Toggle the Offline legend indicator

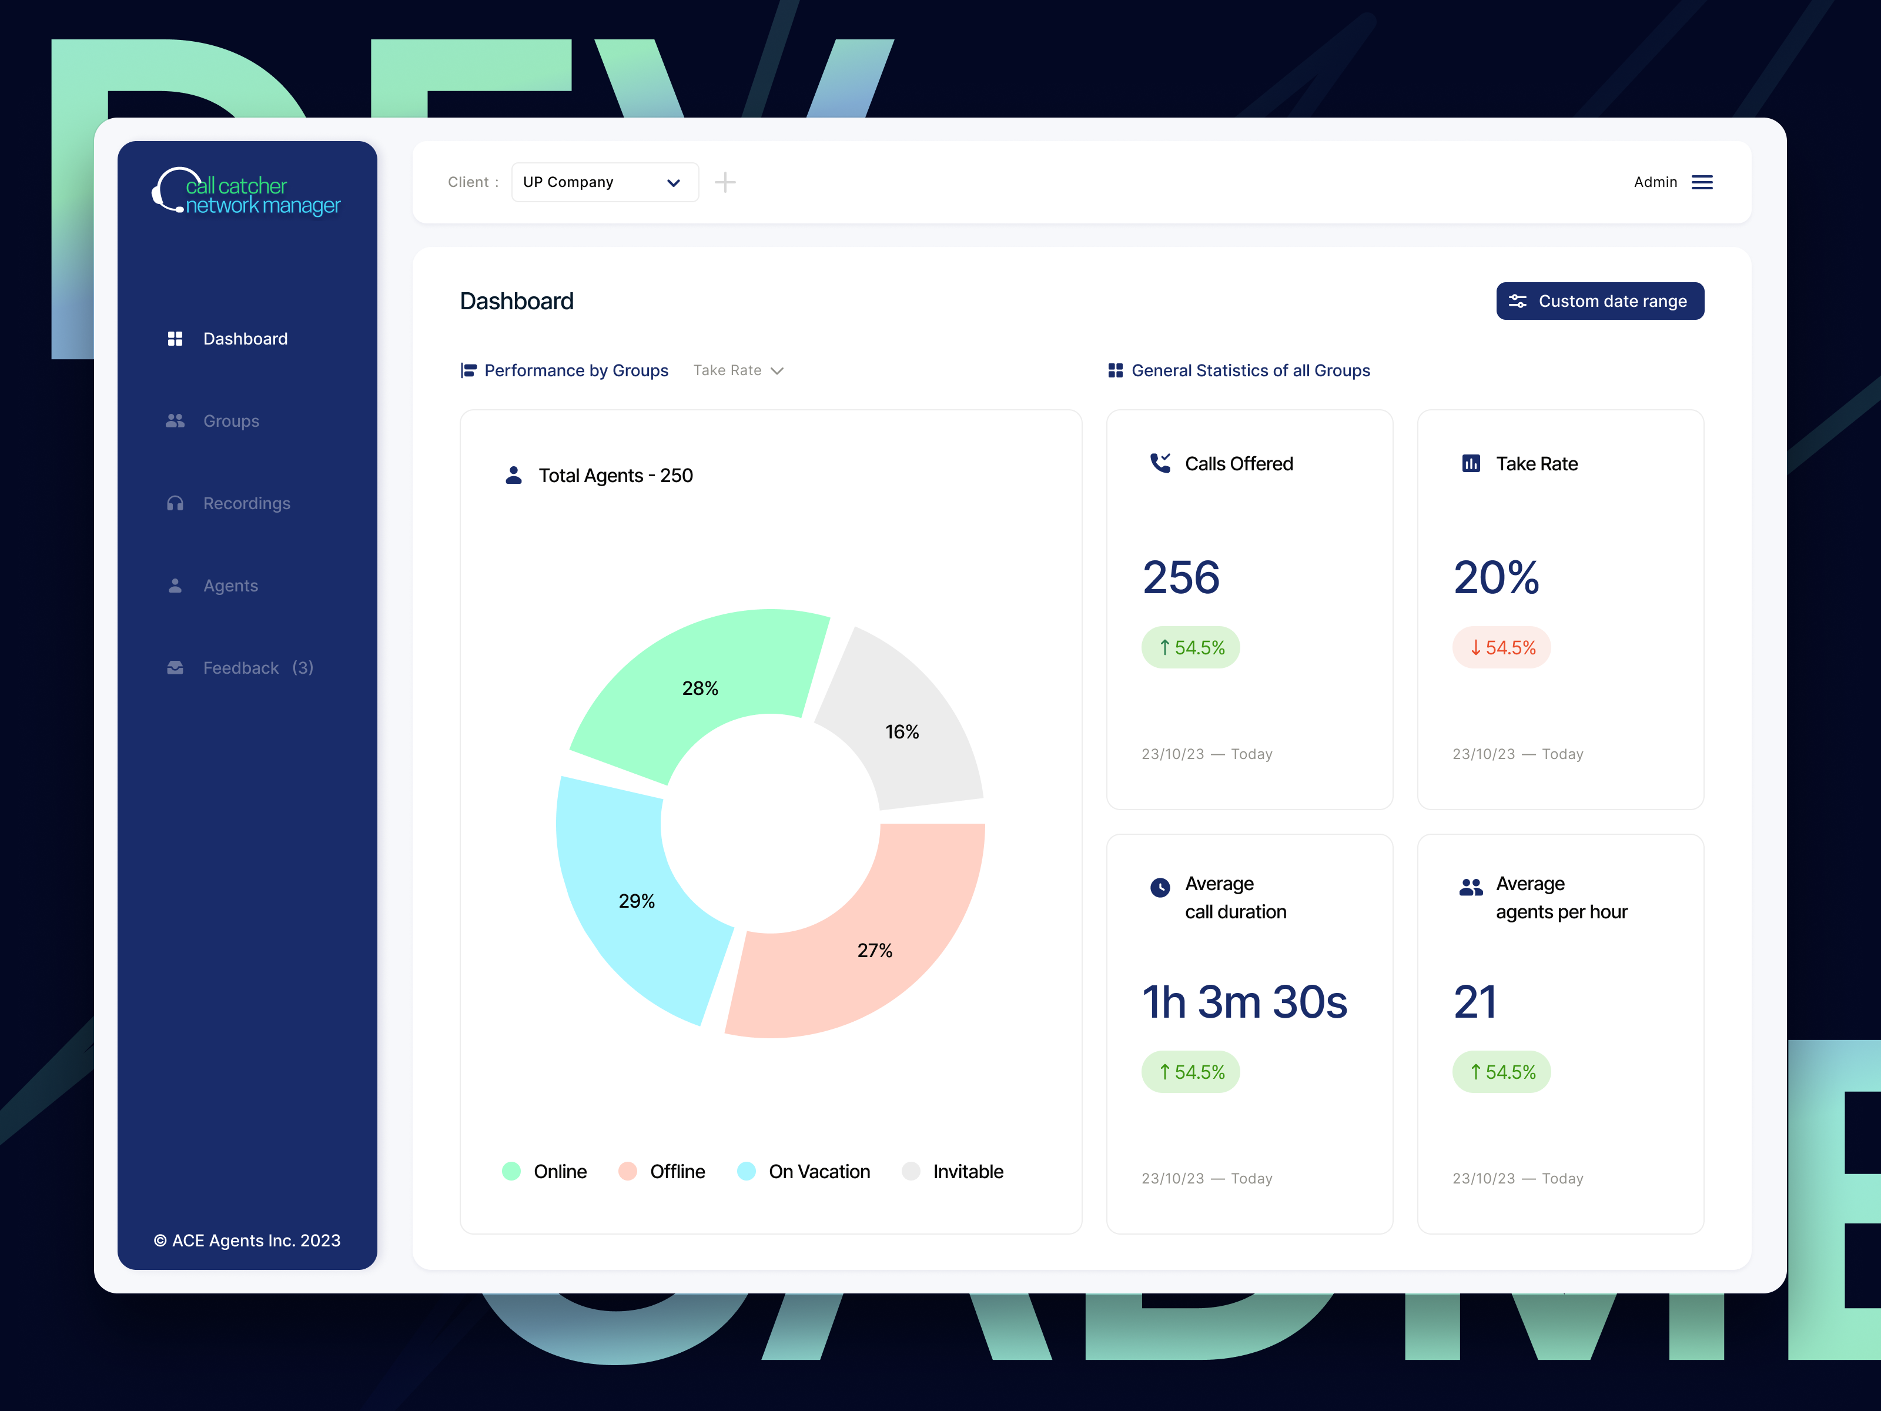click(x=628, y=1171)
